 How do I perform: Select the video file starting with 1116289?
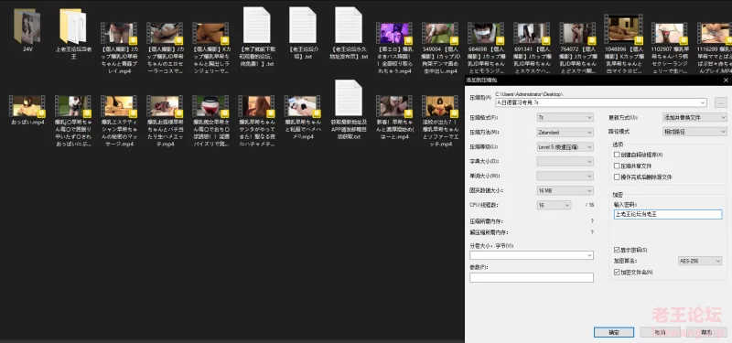tap(715, 34)
